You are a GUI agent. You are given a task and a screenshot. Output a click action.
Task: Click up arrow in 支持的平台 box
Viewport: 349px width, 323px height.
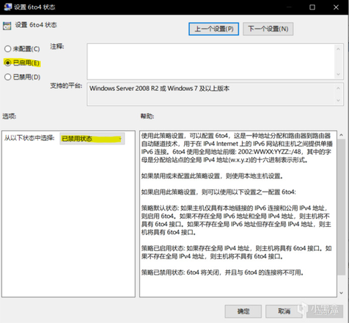click(x=338, y=88)
